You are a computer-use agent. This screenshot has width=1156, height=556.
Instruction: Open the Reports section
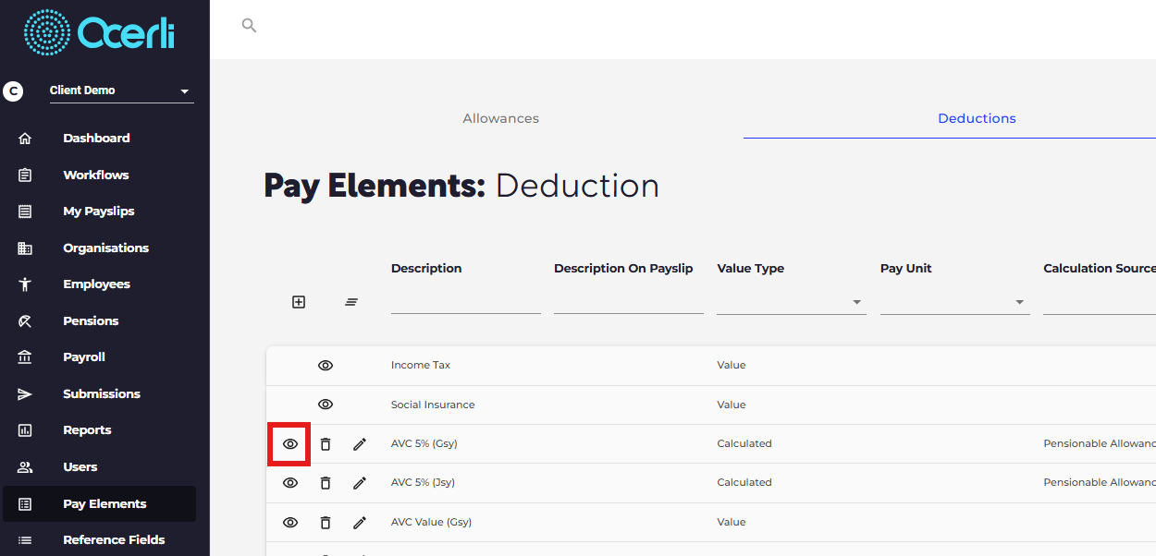pyautogui.click(x=87, y=430)
